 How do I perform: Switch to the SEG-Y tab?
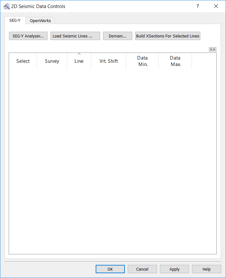pos(15,20)
